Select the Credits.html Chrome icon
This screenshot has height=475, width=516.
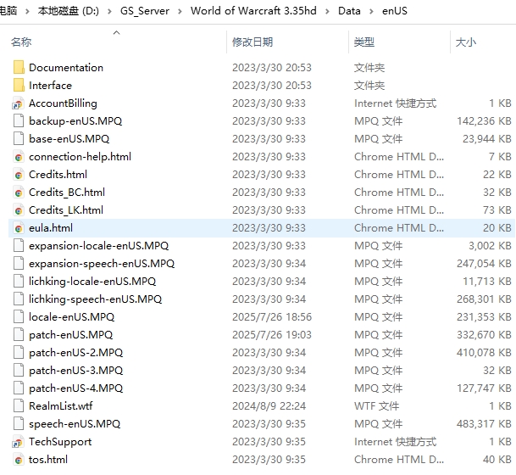(19, 175)
